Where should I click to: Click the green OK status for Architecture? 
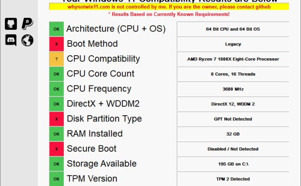[x=57, y=29]
